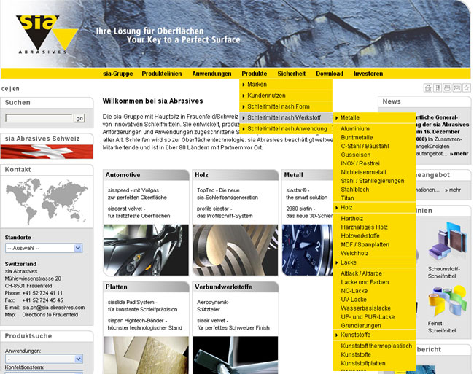Open the Automotive car image
The width and height of the screenshot is (474, 374).
coord(146,250)
